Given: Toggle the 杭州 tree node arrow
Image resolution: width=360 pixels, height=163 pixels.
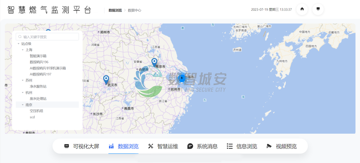Looking at the screenshot, I should click(23, 93).
